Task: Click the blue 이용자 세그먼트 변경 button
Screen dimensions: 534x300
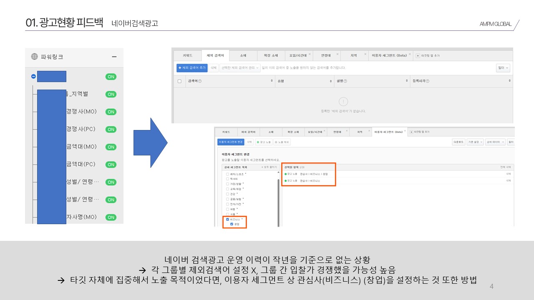Action: click(x=231, y=142)
